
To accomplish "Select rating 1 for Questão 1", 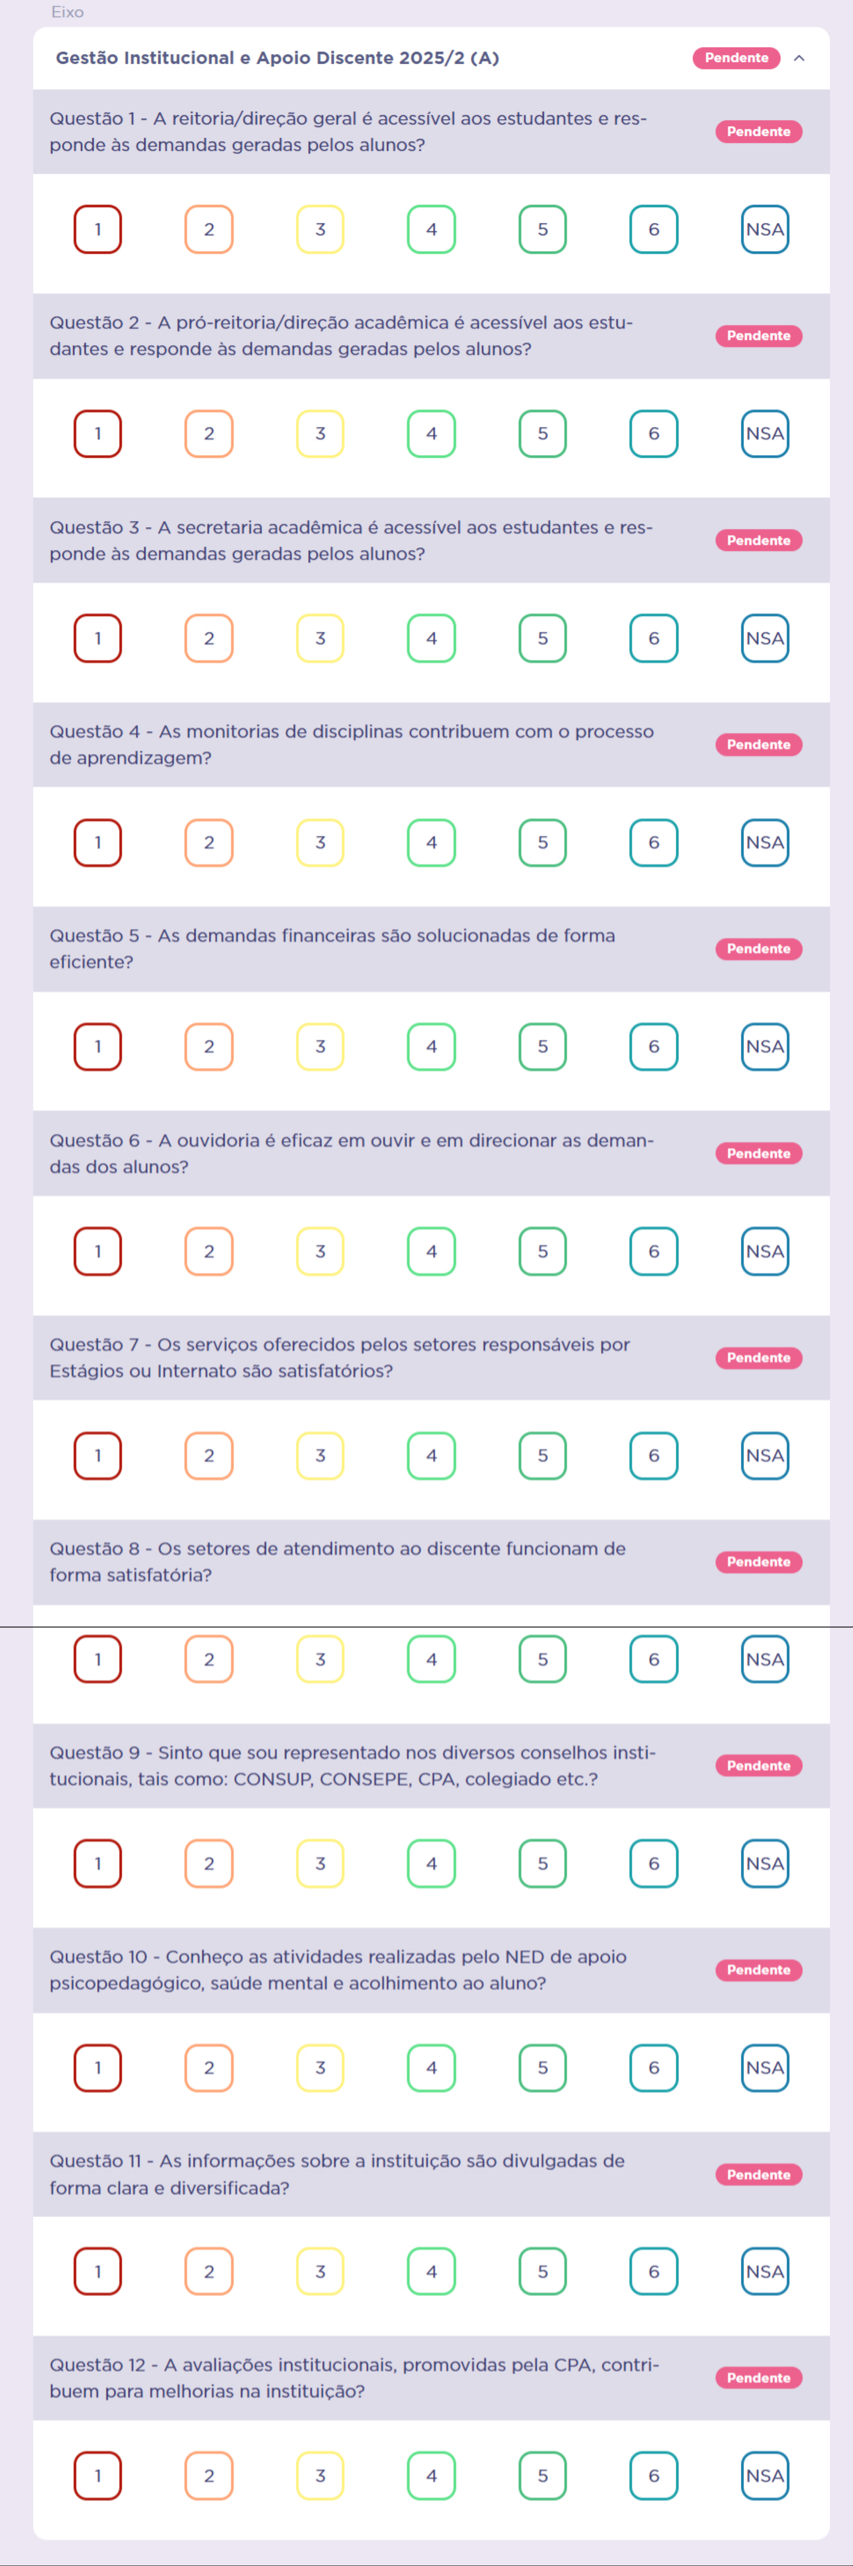I will click(x=98, y=229).
